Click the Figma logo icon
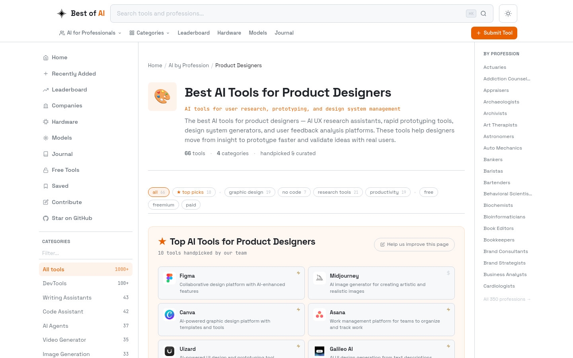This screenshot has height=358, width=573. pos(170,278)
